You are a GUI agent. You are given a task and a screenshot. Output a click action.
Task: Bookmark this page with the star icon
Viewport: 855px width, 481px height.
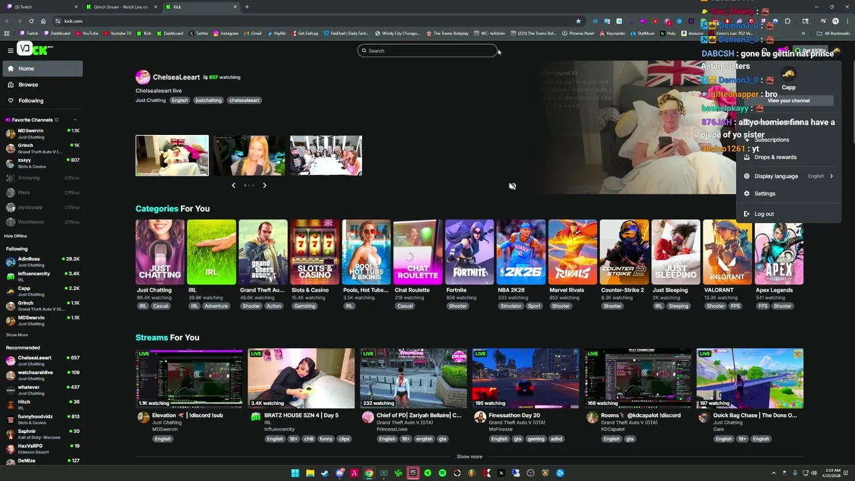578,21
